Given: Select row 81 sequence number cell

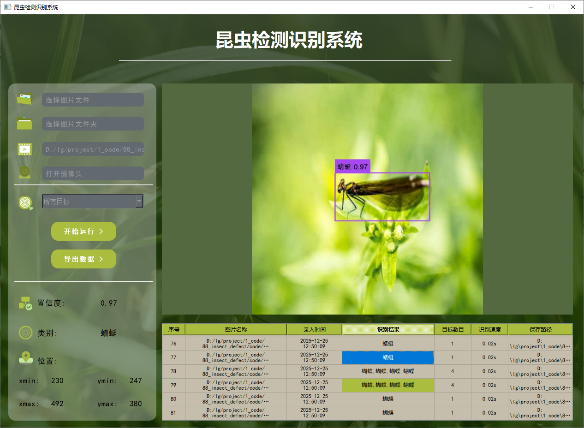Looking at the screenshot, I should tap(173, 413).
